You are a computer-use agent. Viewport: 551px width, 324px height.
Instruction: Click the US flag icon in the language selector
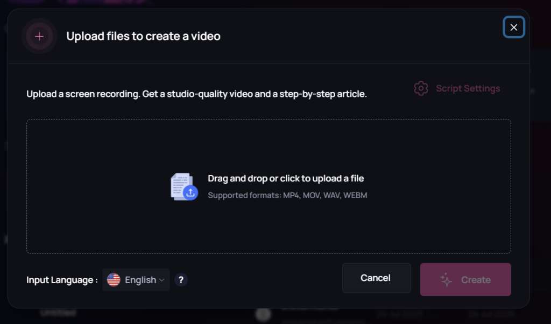114,280
